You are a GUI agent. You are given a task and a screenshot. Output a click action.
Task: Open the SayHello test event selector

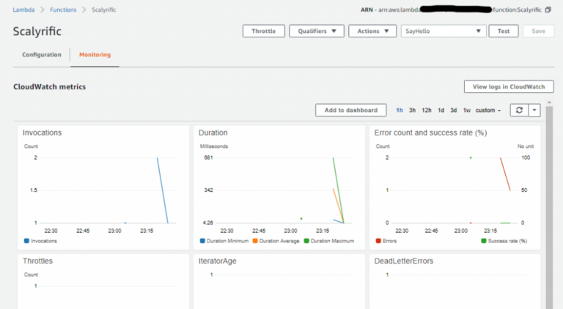point(444,31)
